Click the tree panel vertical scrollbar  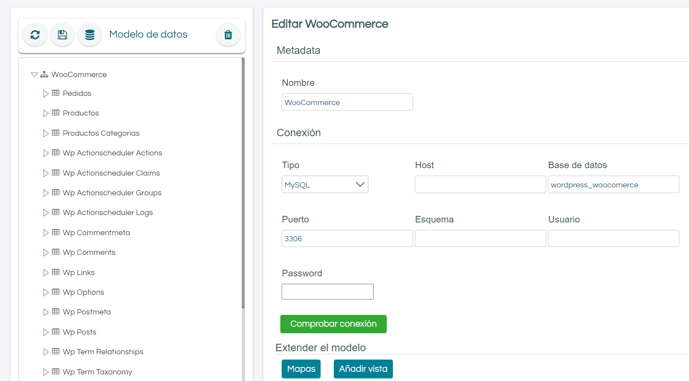(x=243, y=183)
